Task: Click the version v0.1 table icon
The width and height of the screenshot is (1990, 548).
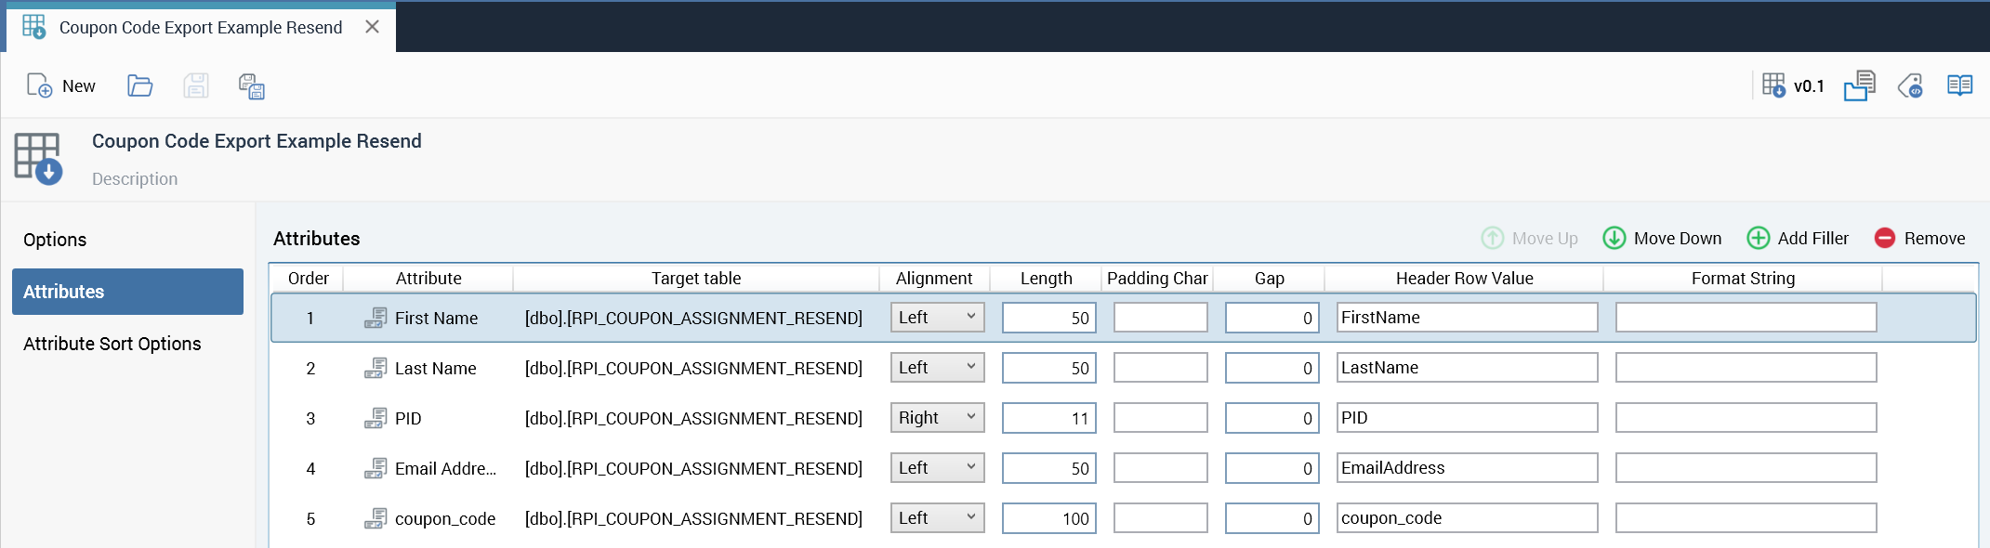Action: coord(1773,85)
